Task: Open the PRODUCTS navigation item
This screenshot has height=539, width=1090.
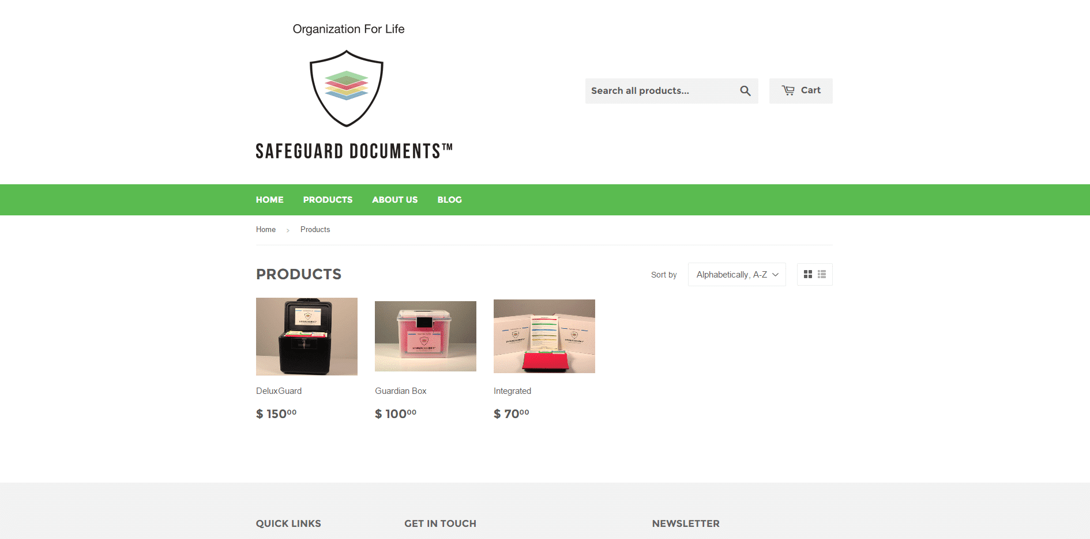Action: pyautogui.click(x=328, y=200)
